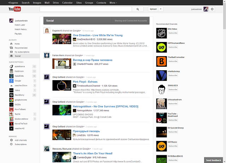The image size is (226, 163).
Task: Open Drive in the Google bar
Action: [56, 2]
